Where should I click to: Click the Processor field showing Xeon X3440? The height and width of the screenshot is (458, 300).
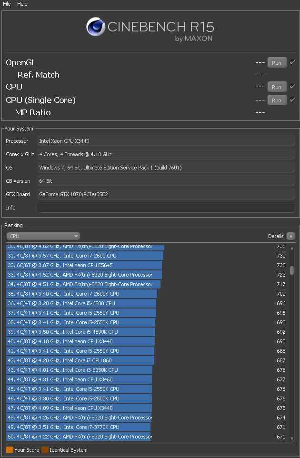point(166,141)
